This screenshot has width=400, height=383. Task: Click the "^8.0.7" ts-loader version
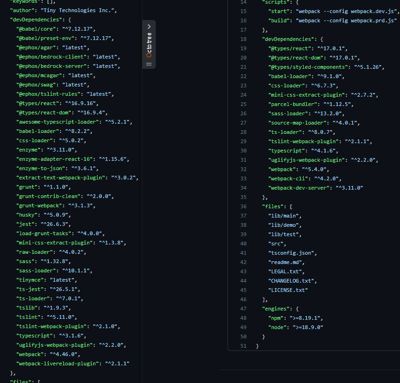tap(320, 132)
